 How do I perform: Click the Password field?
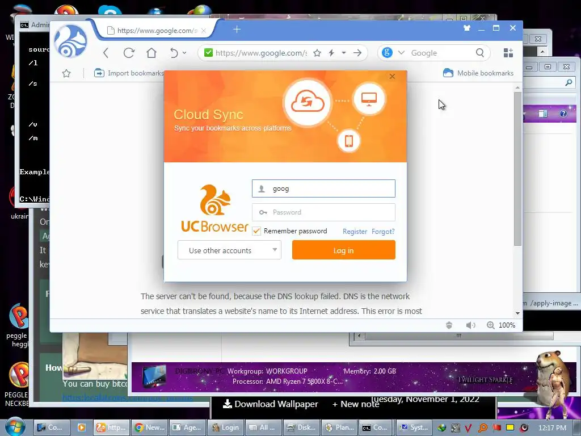[323, 212]
